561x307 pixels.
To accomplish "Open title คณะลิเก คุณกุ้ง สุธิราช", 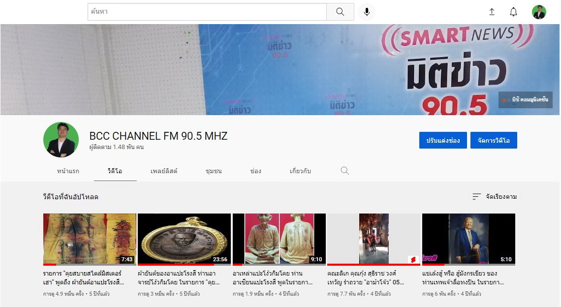I will (366, 277).
